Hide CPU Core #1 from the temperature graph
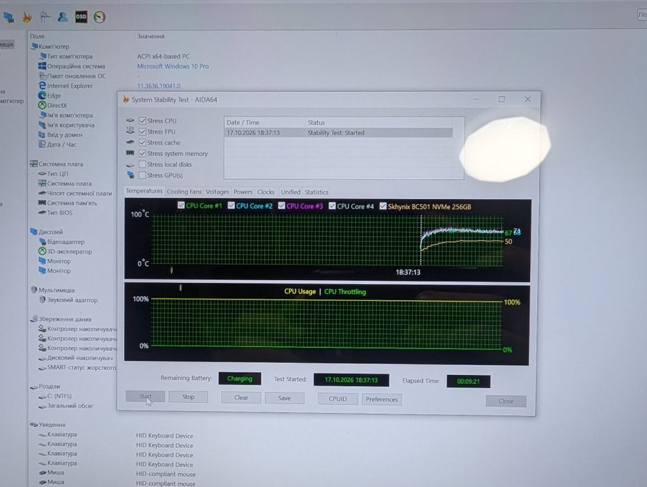Screen dimensions: 647x487 pyautogui.click(x=181, y=205)
